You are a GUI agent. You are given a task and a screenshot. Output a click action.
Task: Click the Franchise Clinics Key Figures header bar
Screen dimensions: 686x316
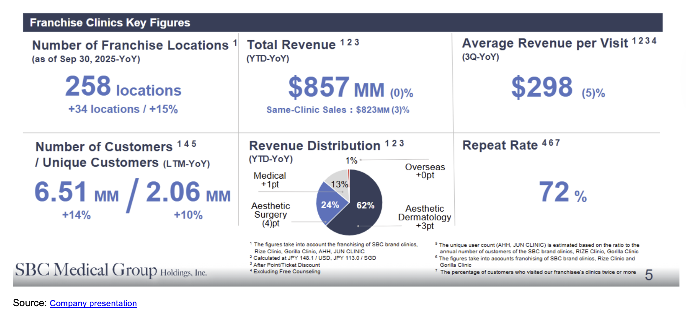pos(342,23)
